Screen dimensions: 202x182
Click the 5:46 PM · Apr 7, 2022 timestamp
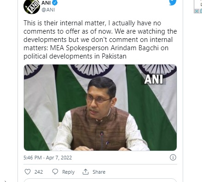(x=48, y=158)
